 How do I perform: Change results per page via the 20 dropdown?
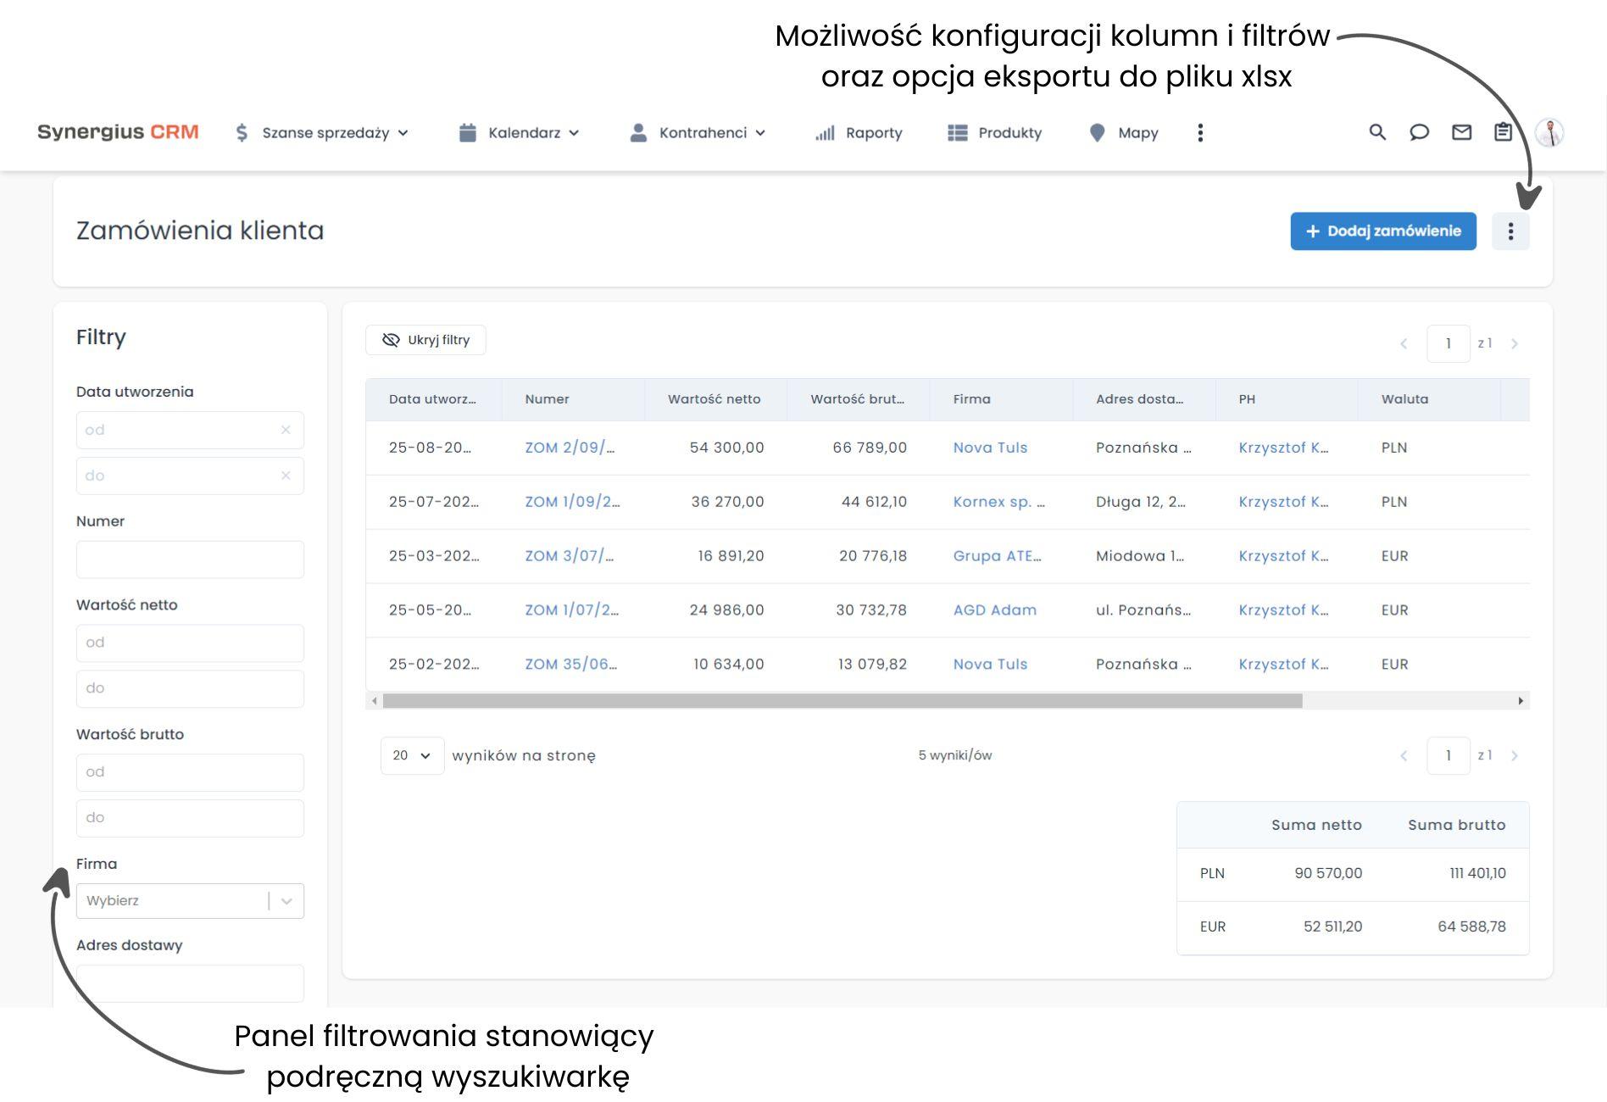411,754
